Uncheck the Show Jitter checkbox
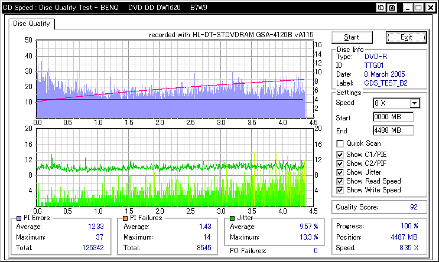 coord(340,172)
